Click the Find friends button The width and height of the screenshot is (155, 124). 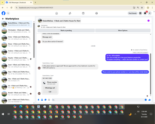point(133,13)
